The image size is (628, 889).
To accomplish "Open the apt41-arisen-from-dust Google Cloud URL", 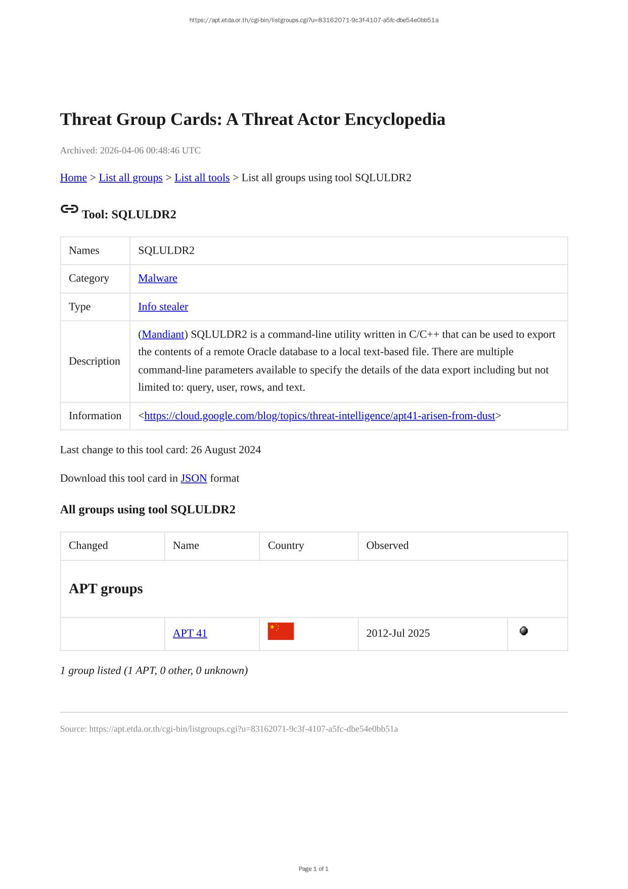I will coord(320,416).
